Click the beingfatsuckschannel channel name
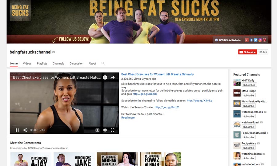Viewport: 277px width, 166px height. [30, 52]
